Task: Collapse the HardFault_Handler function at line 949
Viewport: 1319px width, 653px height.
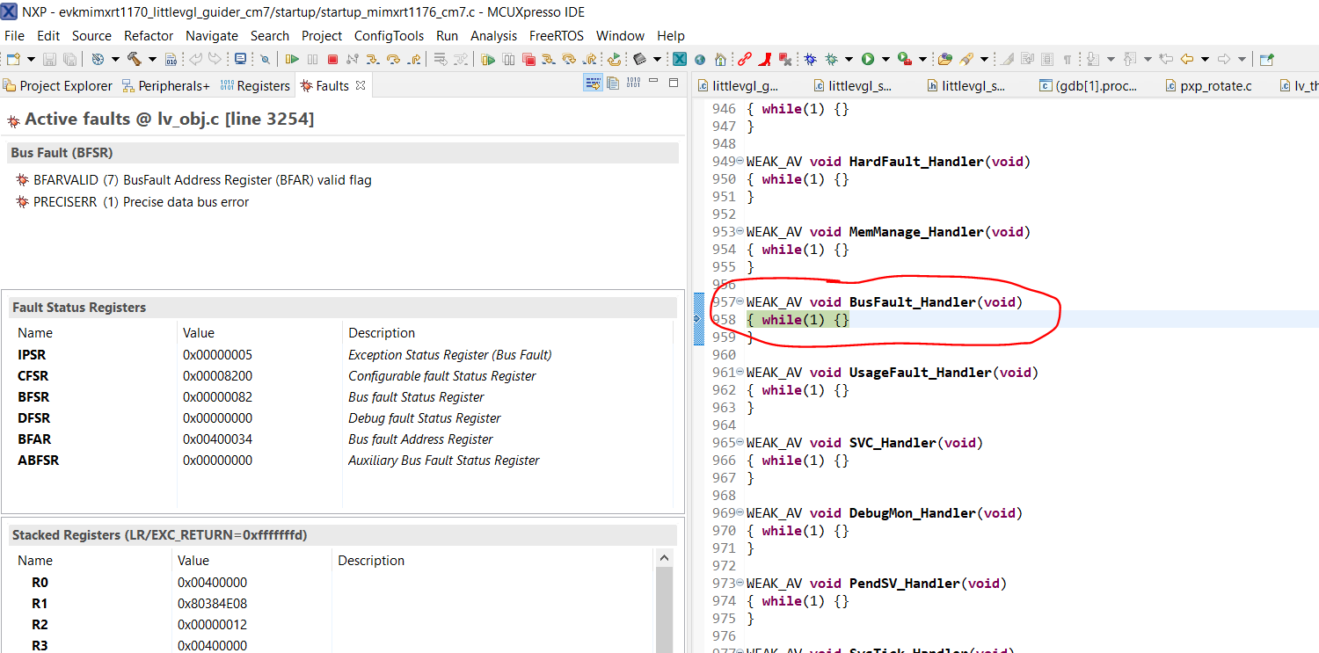Action: tap(740, 162)
